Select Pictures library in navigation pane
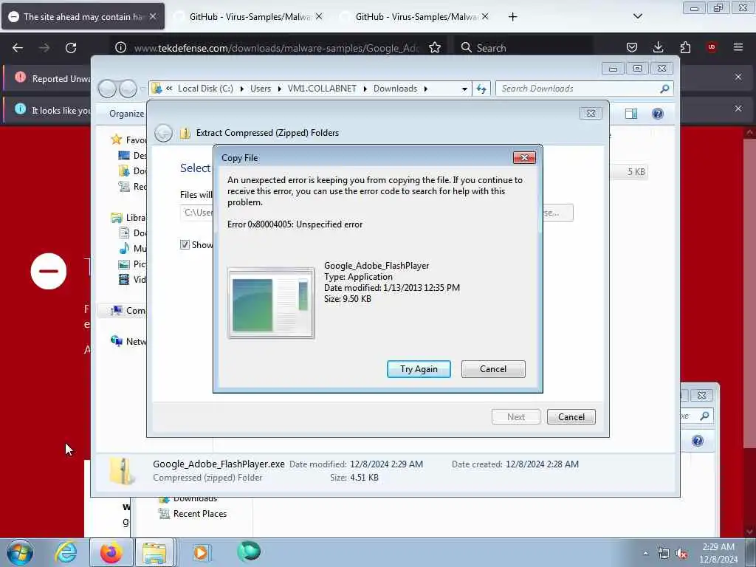This screenshot has height=567, width=756. pos(133,264)
